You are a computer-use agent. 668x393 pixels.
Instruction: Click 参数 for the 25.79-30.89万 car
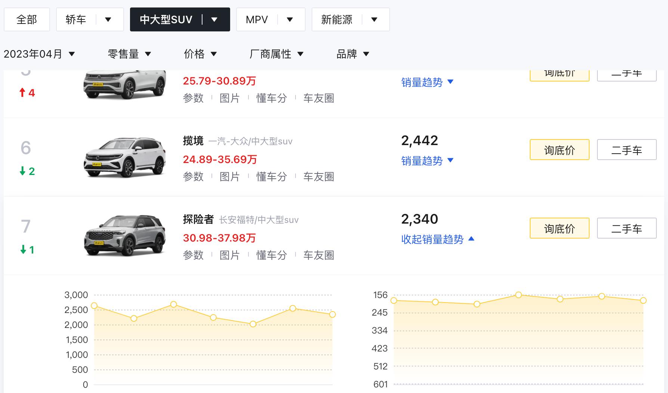click(193, 98)
